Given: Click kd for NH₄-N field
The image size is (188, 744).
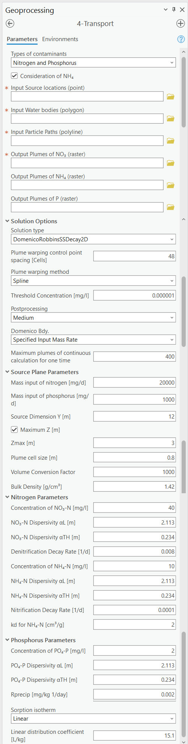Looking at the screenshot, I should 135,624.
